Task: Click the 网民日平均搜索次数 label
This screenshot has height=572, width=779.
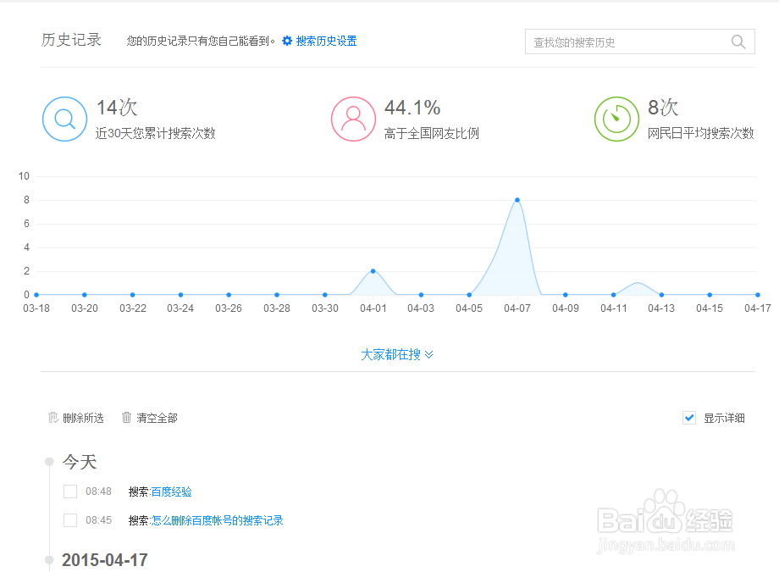Action: [701, 133]
